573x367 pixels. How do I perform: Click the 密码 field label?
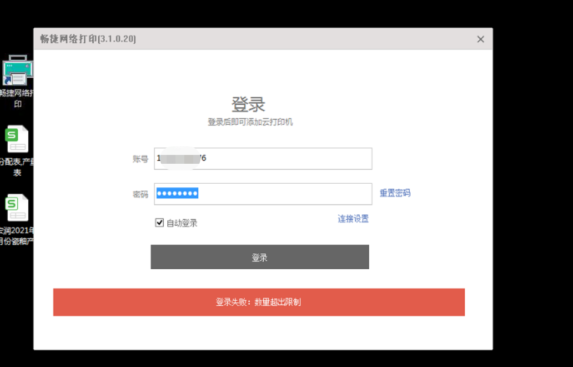pos(140,194)
